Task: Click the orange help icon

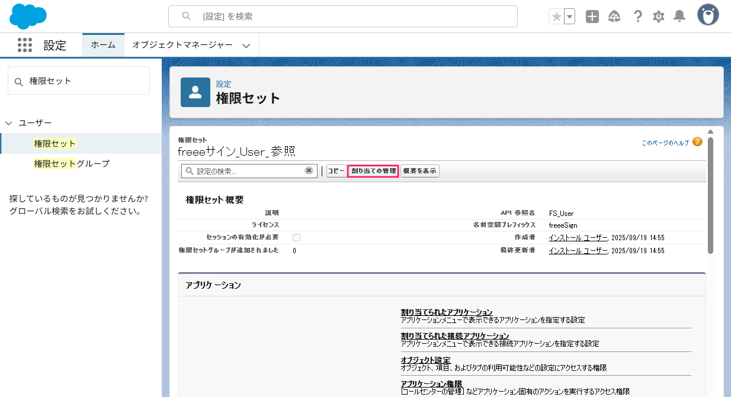Action: (x=697, y=142)
